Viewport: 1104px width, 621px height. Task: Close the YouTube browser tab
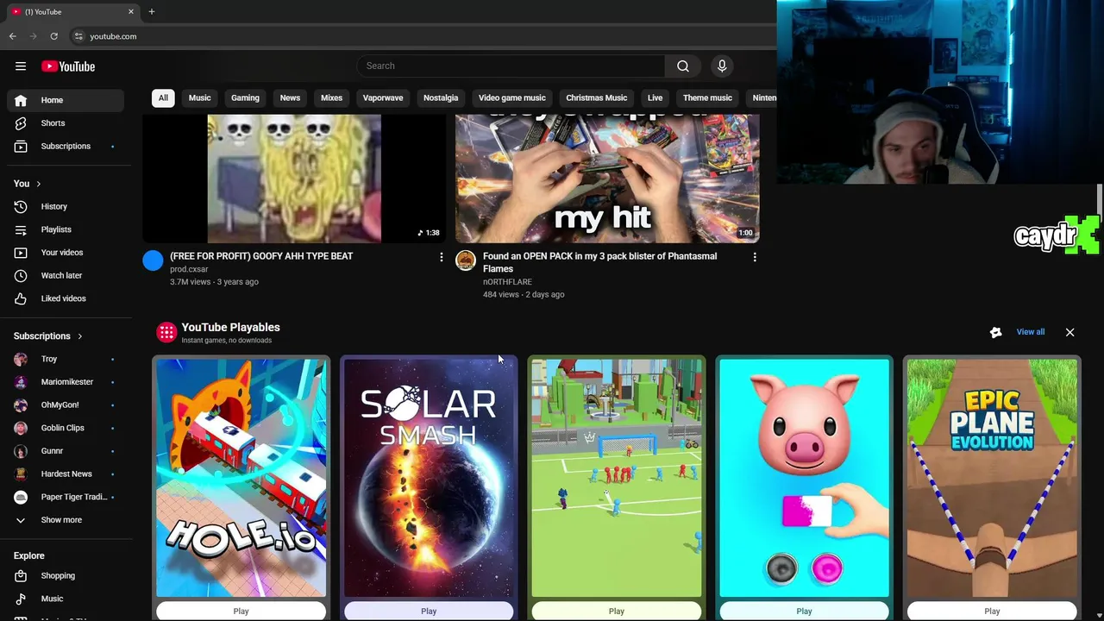coord(131,11)
